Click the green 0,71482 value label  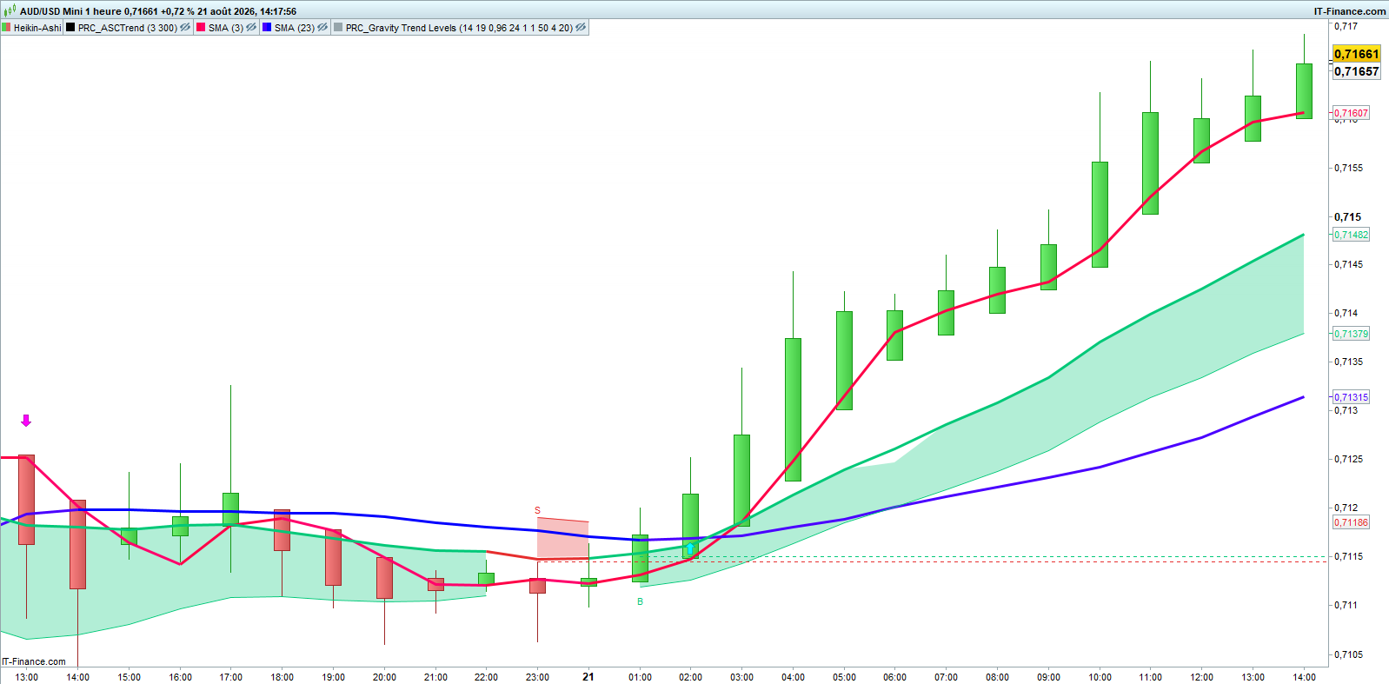point(1352,235)
